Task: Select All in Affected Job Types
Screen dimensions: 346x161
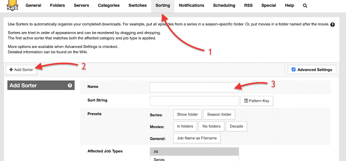Action: point(194,152)
